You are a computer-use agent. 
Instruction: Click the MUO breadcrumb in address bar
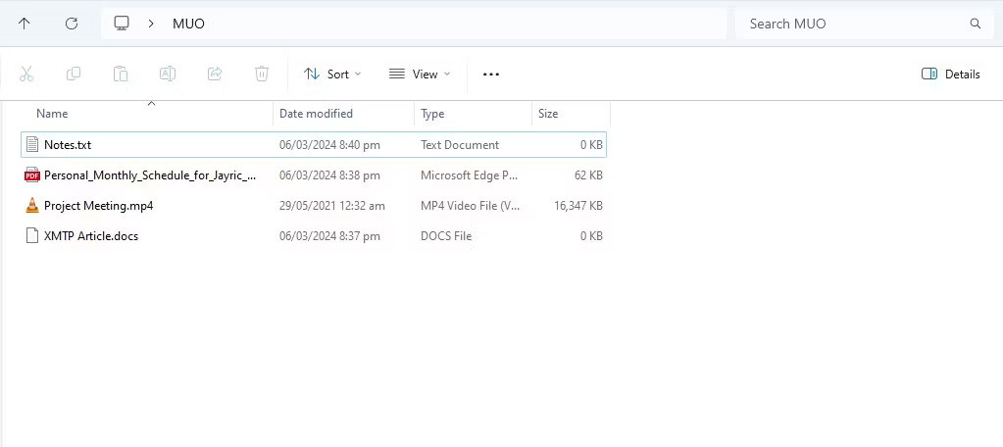coord(188,24)
